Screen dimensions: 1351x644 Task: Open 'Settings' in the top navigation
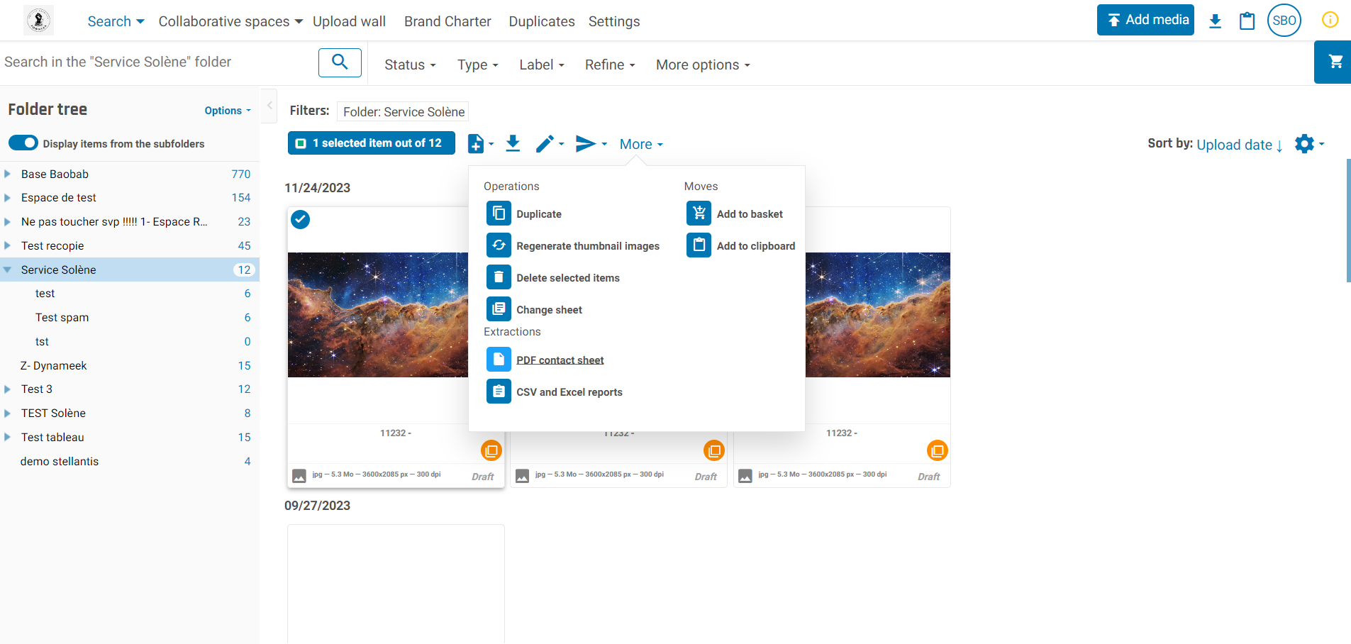pyautogui.click(x=614, y=21)
